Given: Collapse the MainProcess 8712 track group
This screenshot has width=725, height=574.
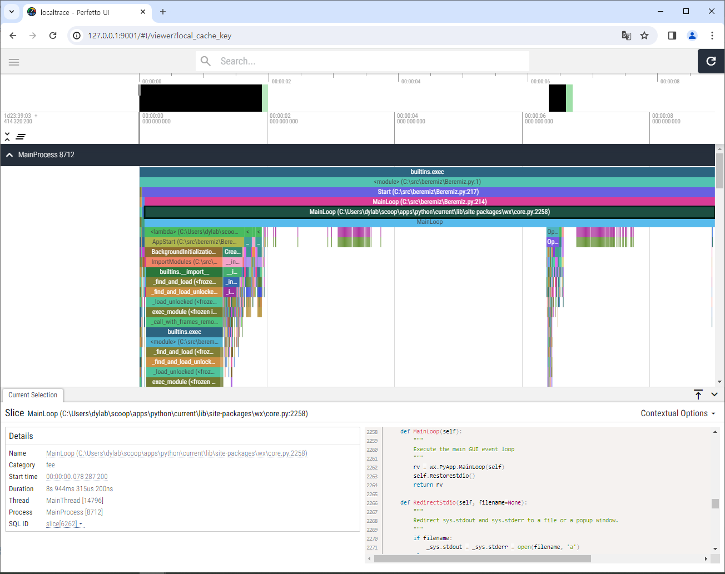Looking at the screenshot, I should (x=9, y=155).
